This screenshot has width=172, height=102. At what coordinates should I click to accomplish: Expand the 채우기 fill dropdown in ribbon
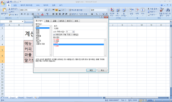(x=156, y=12)
